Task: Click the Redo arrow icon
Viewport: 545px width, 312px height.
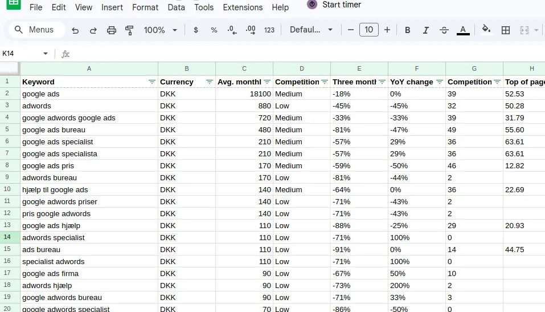Action: (x=93, y=30)
